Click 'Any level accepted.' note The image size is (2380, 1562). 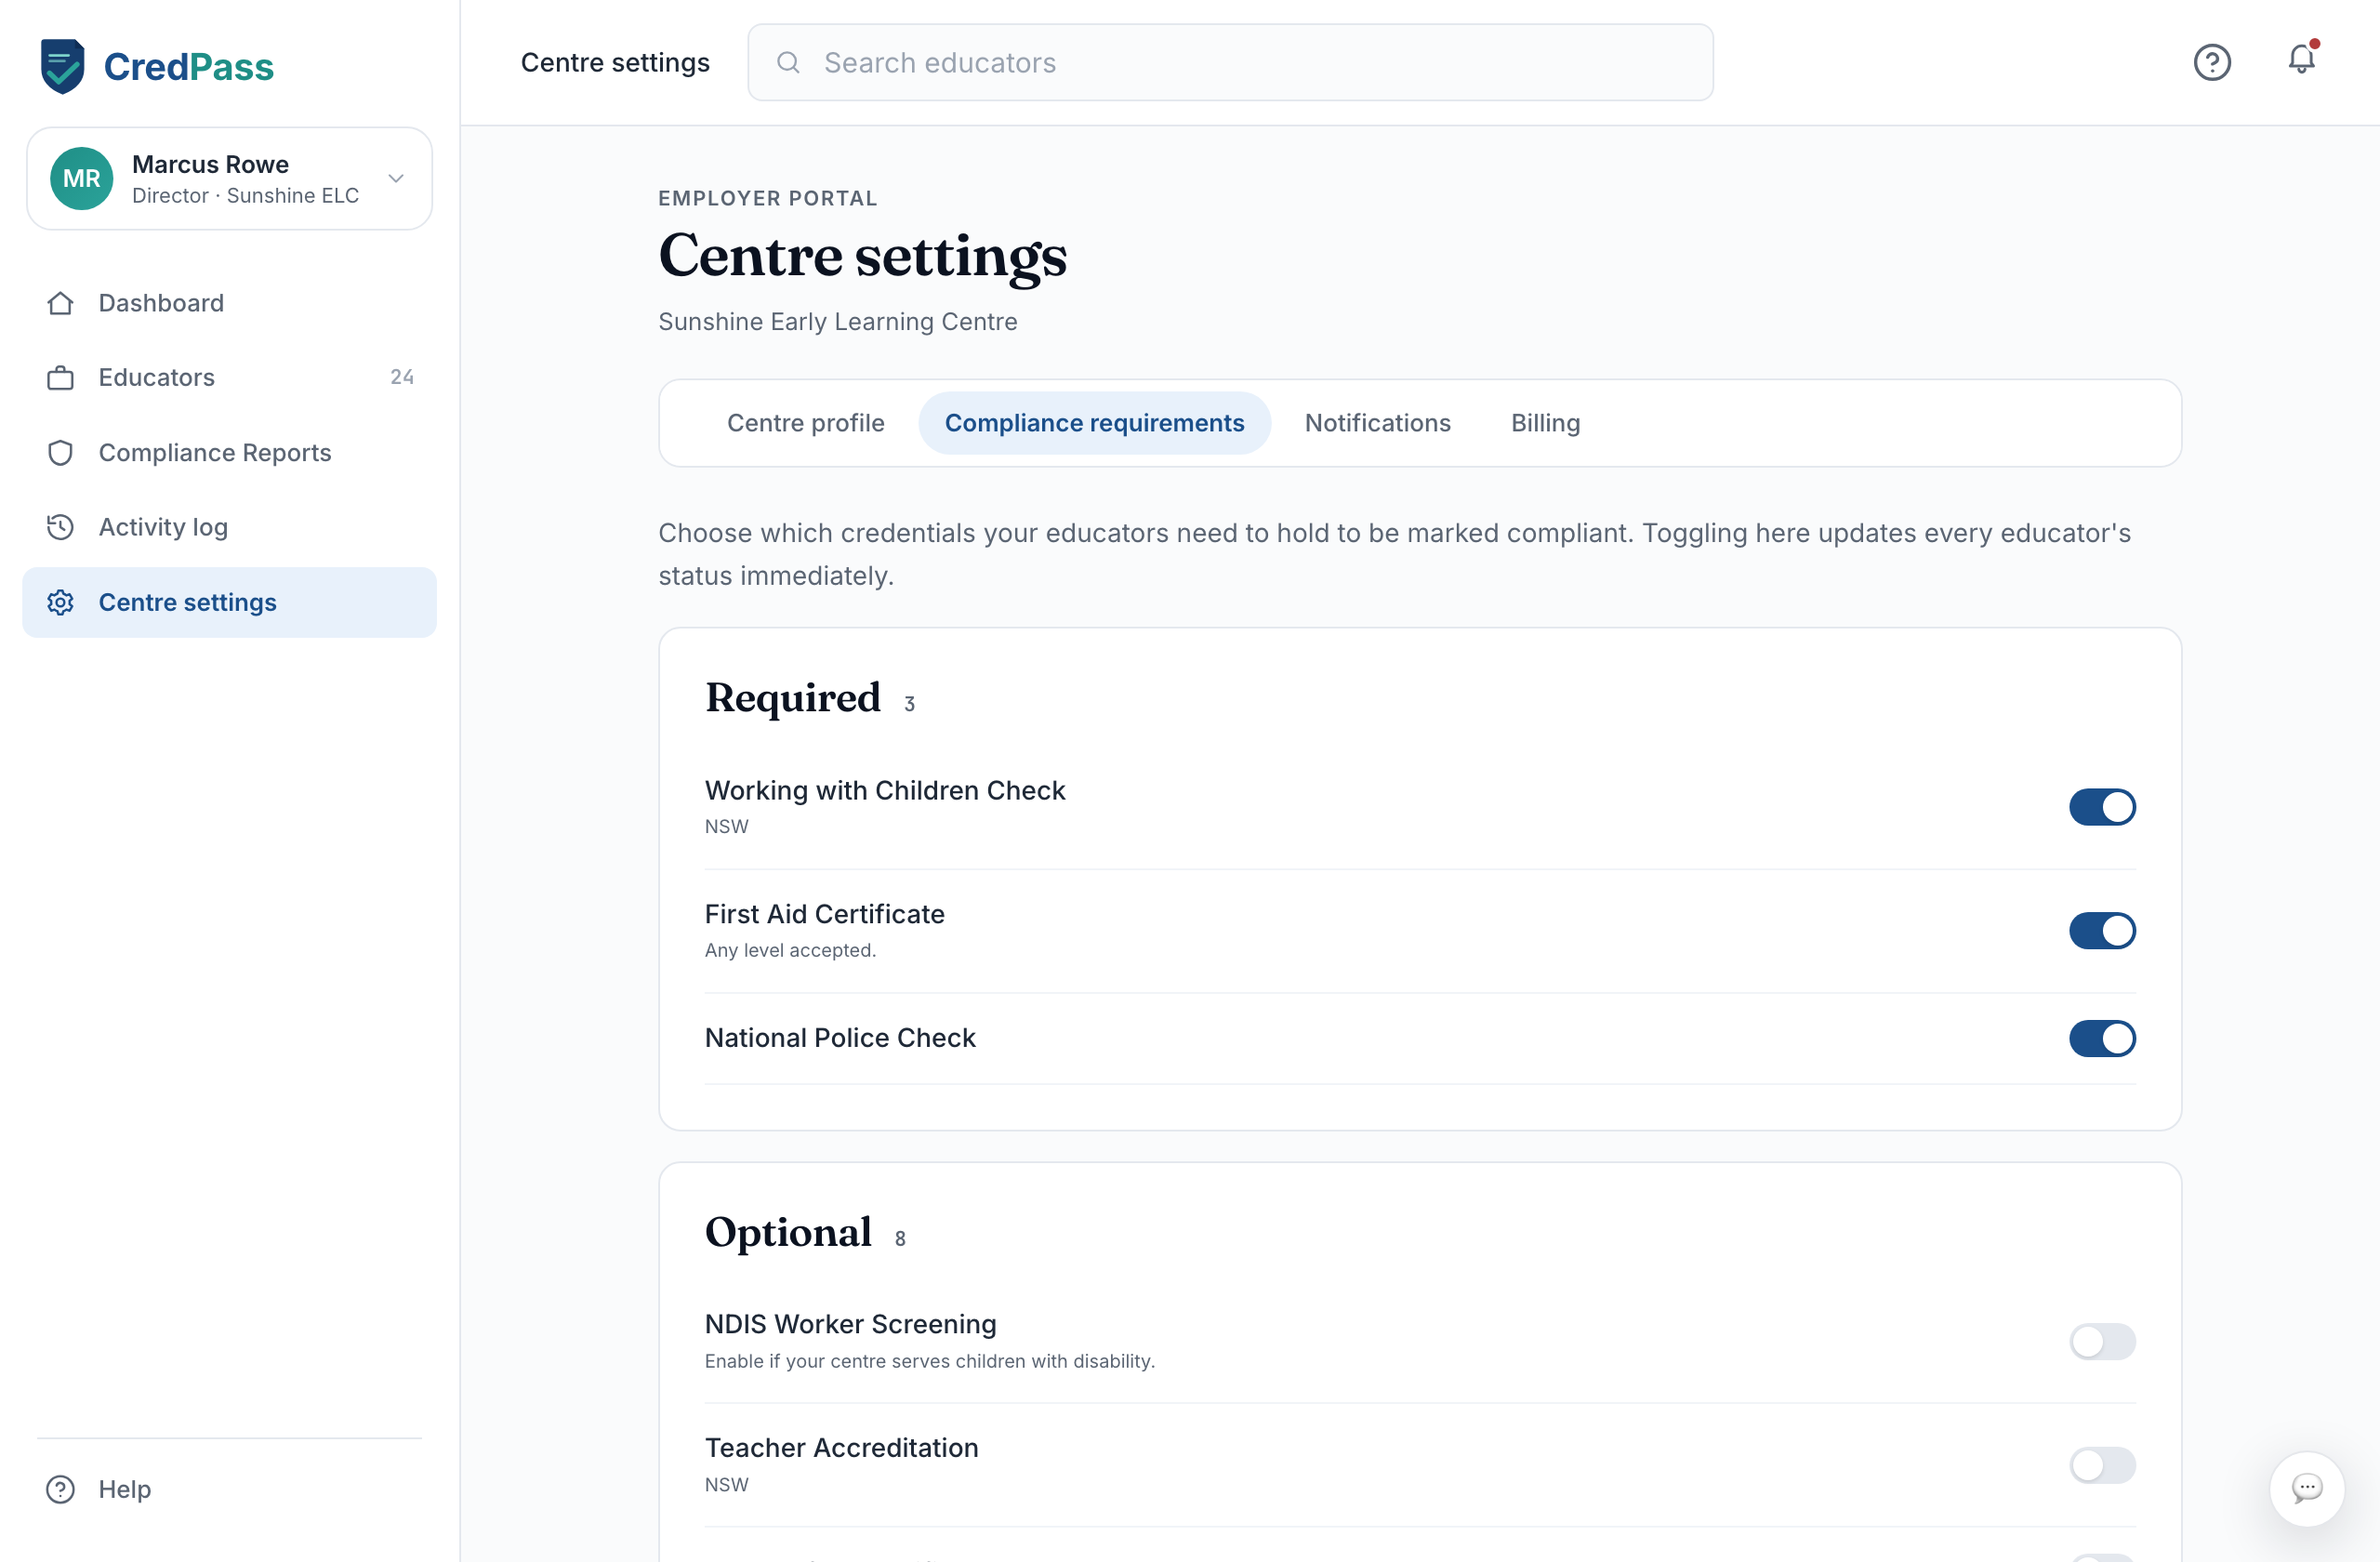coord(790,950)
